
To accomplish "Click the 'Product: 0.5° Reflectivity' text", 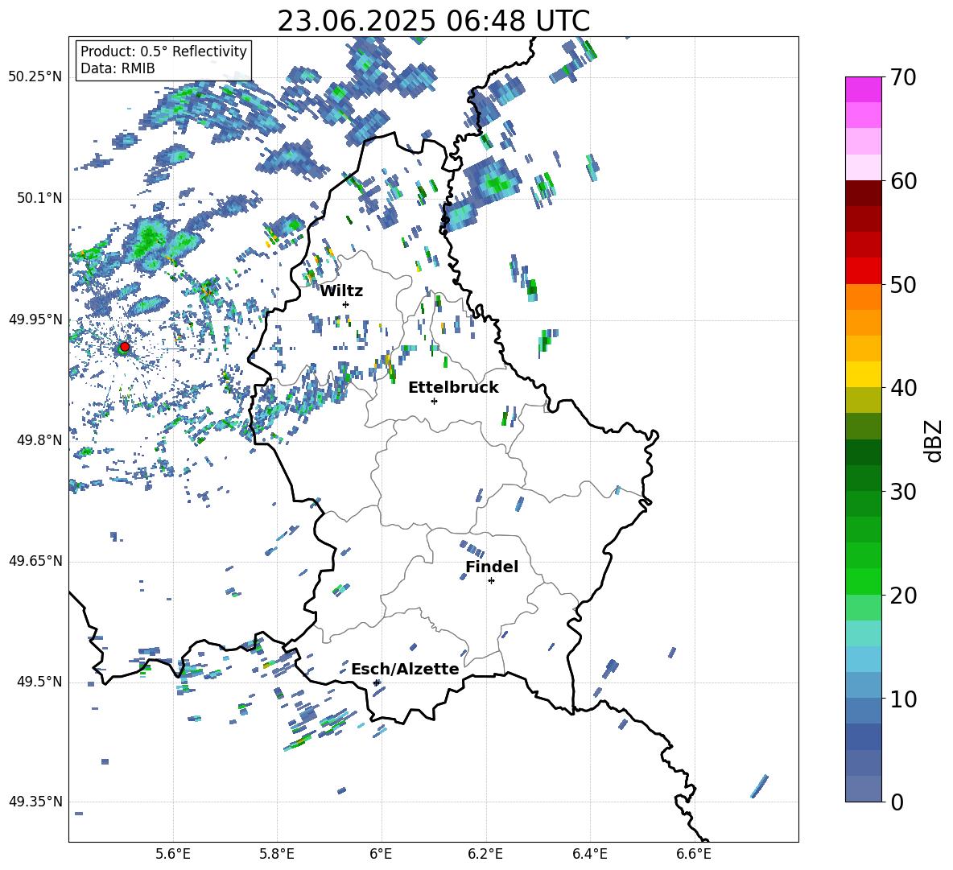I will pos(163,52).
